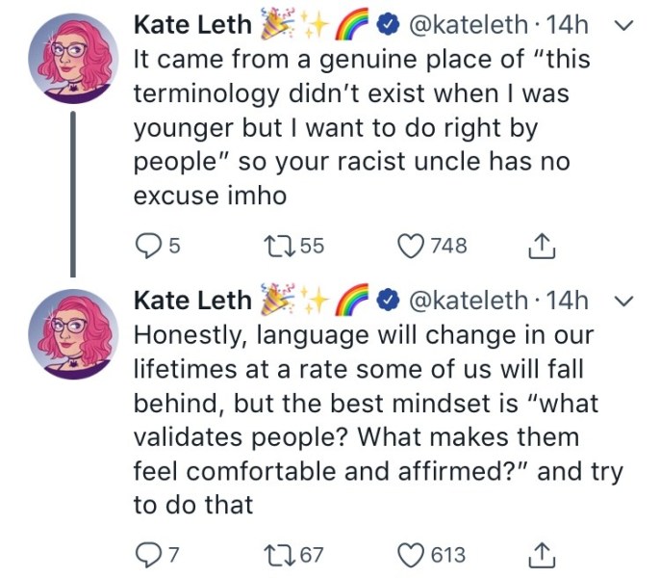Image resolution: width=660 pixels, height=578 pixels.
Task: Open the second tweet's 14h timestamp
Action: click(567, 302)
